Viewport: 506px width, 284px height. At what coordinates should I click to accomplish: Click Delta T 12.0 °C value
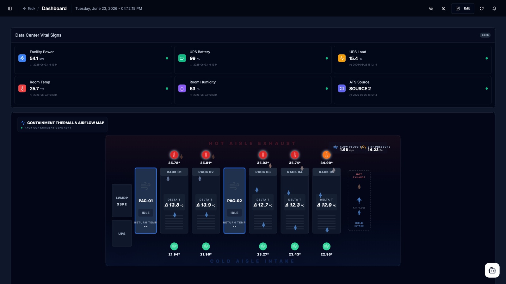point(326,205)
